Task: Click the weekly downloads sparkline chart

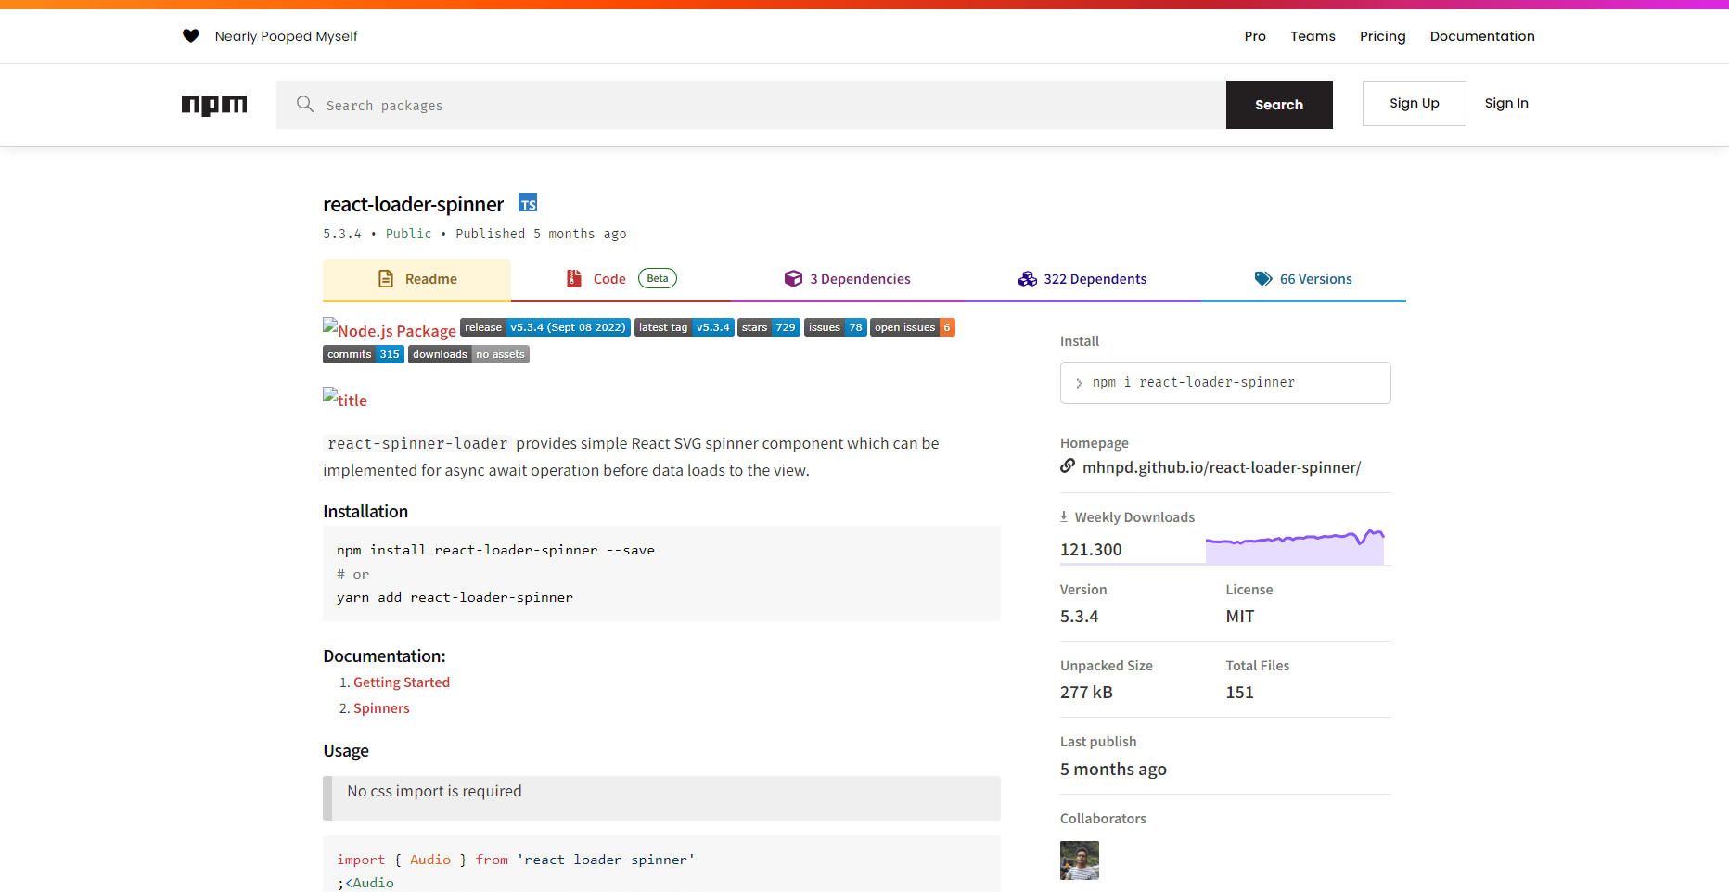Action: 1295,546
